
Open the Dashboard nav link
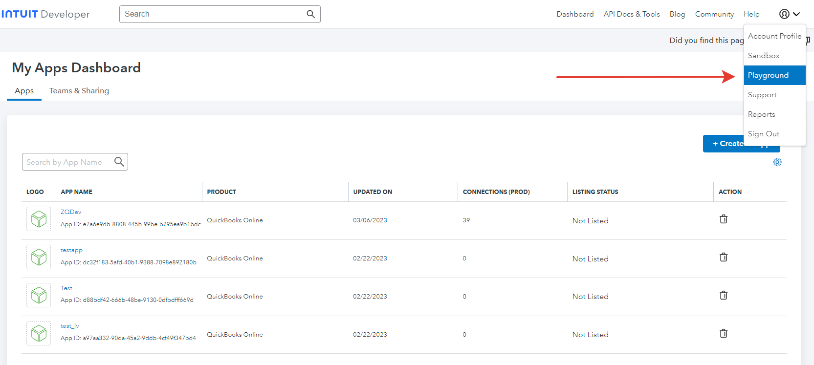575,14
